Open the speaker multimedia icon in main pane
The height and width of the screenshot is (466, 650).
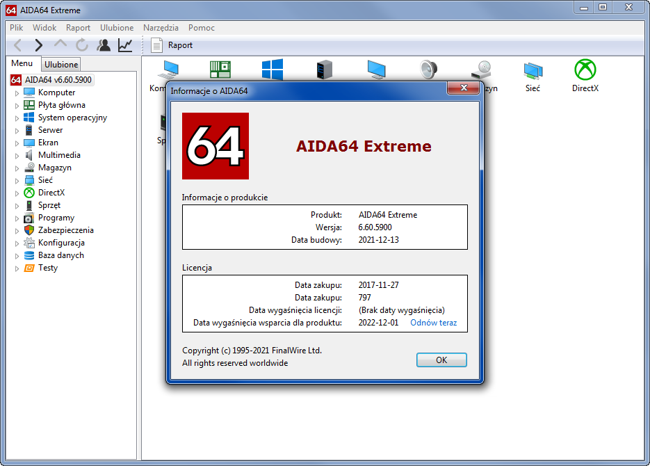(x=428, y=70)
